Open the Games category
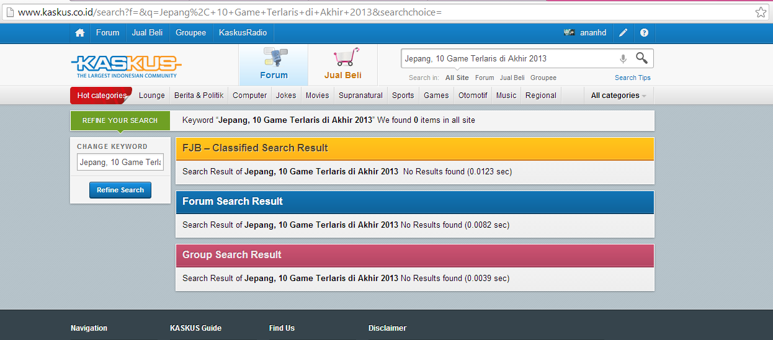 tap(436, 96)
